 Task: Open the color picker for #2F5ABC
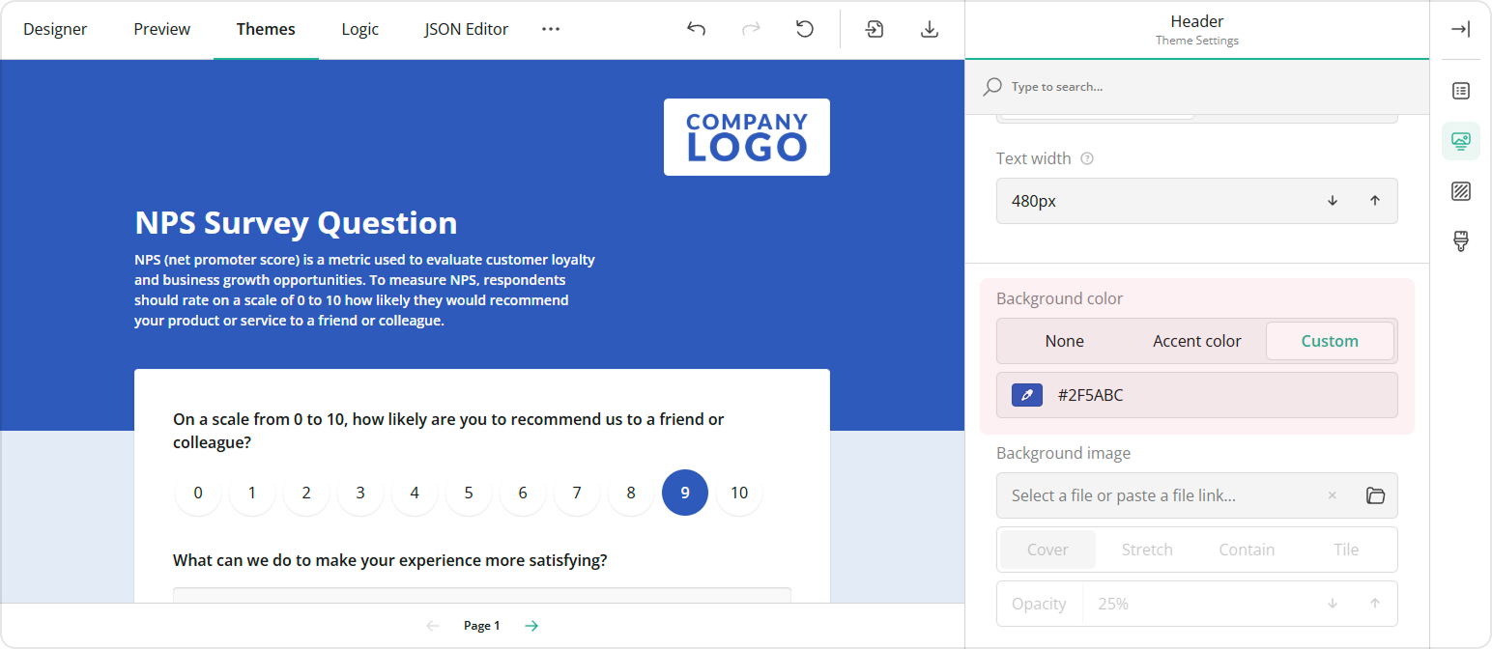click(x=1026, y=395)
